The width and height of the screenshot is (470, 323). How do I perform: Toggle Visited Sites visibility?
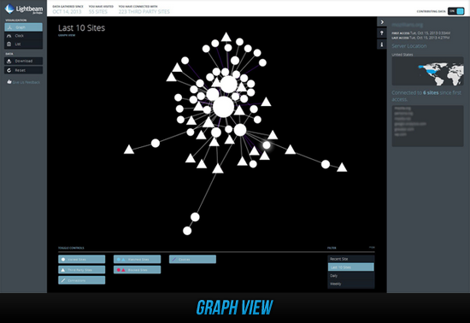[82, 259]
